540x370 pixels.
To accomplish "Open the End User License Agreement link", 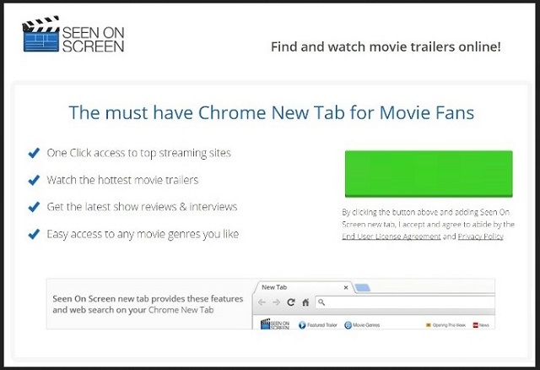I will click(x=391, y=237).
